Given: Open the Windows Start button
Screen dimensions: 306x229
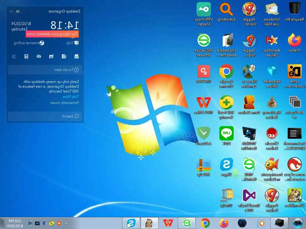Looking at the screenshot, I should (x=298, y=223).
